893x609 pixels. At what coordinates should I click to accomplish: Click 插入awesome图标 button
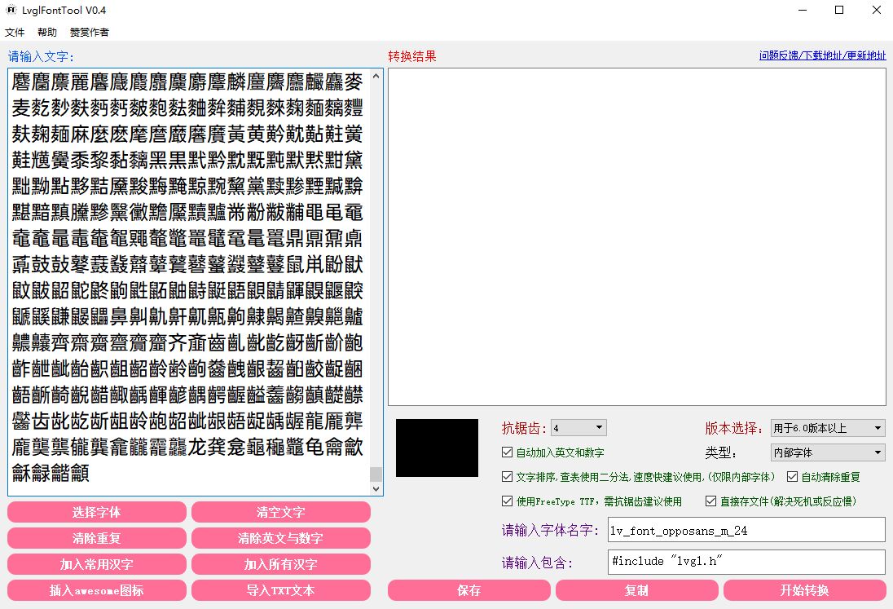click(97, 590)
